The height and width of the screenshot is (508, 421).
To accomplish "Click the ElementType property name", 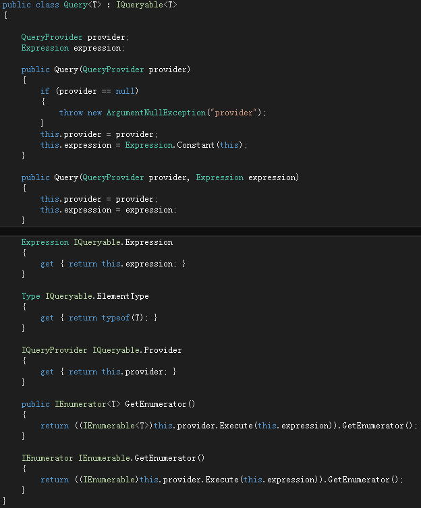I will [123, 296].
